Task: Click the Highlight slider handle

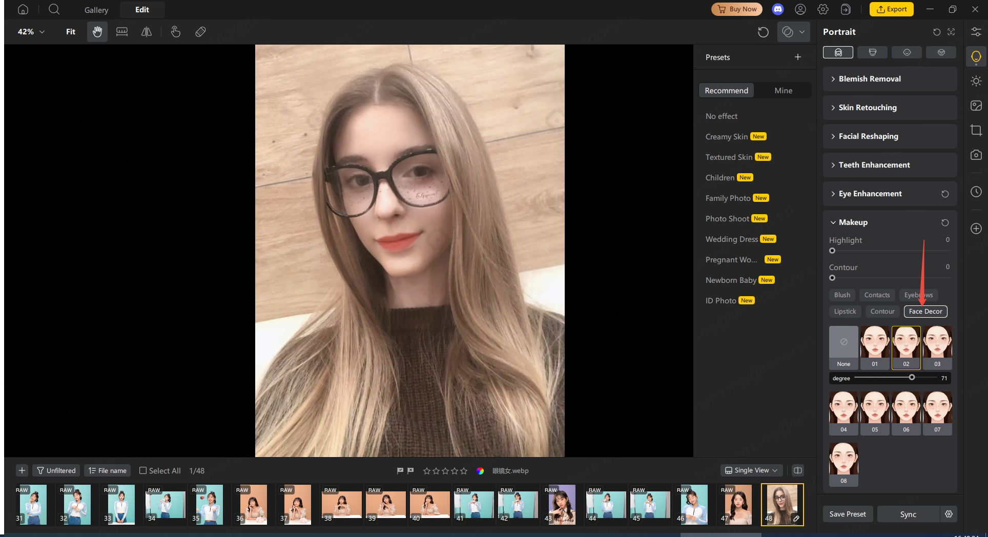Action: coord(832,251)
